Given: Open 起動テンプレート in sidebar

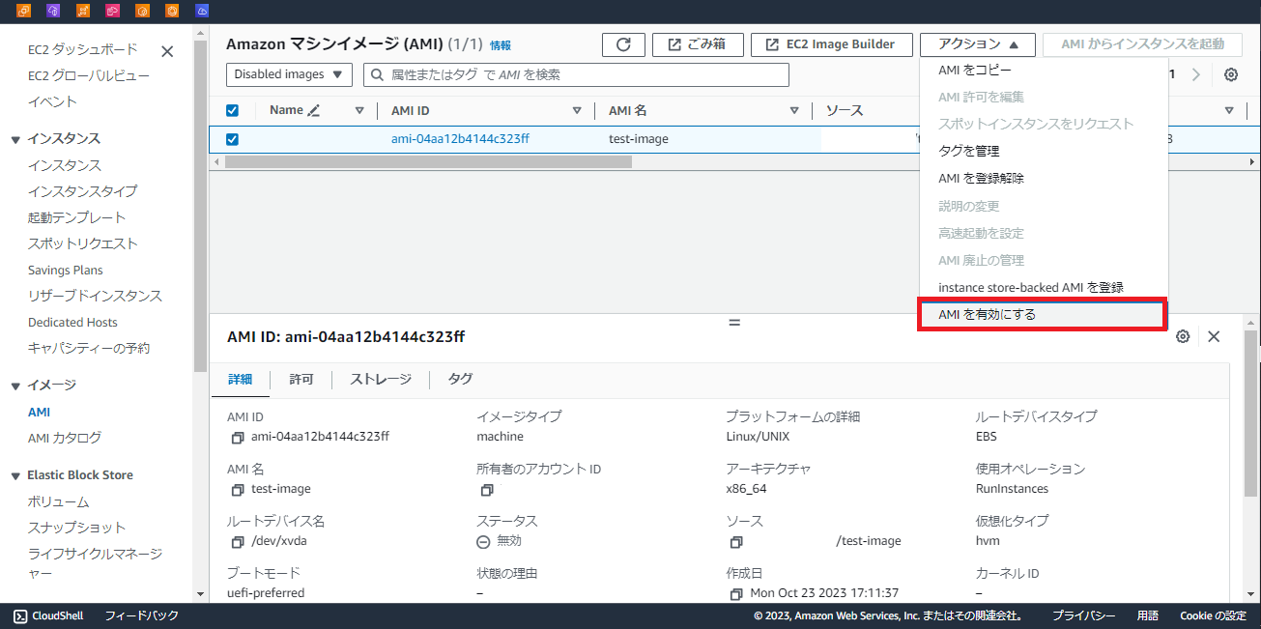Looking at the screenshot, I should coord(76,217).
